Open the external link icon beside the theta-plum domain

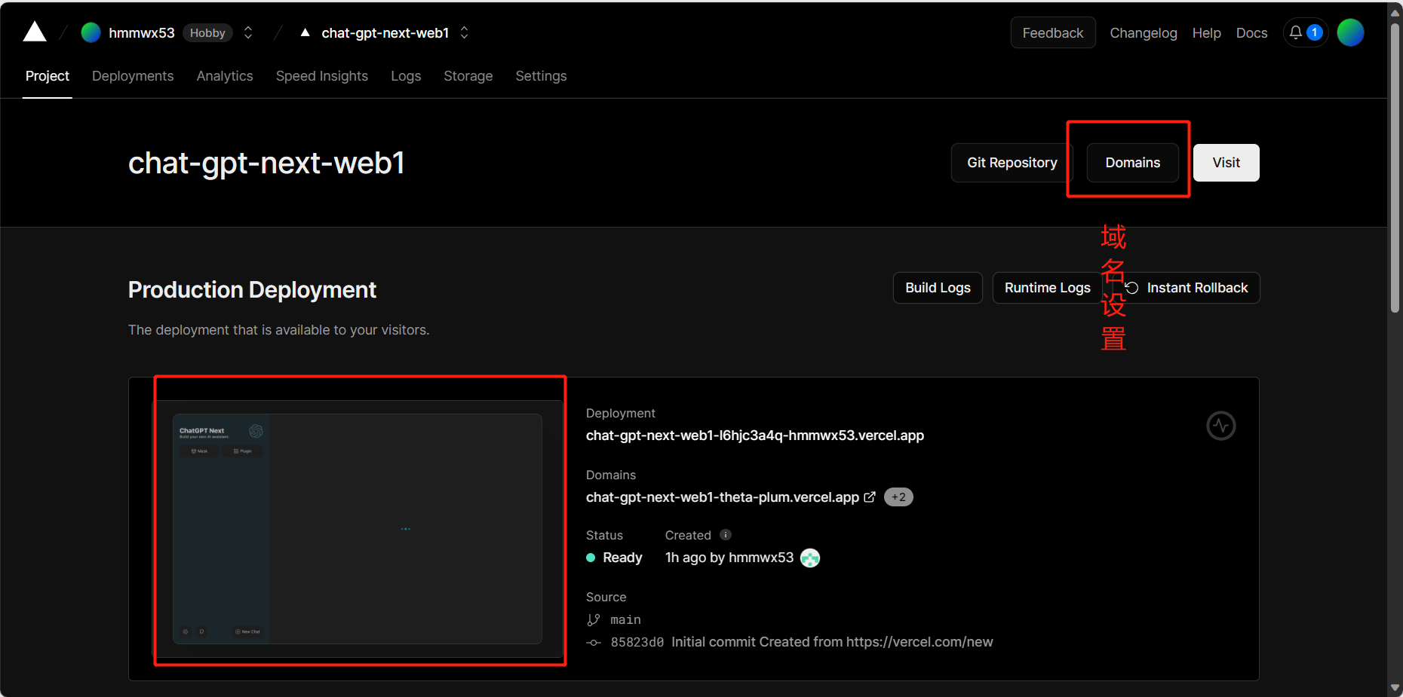(870, 497)
